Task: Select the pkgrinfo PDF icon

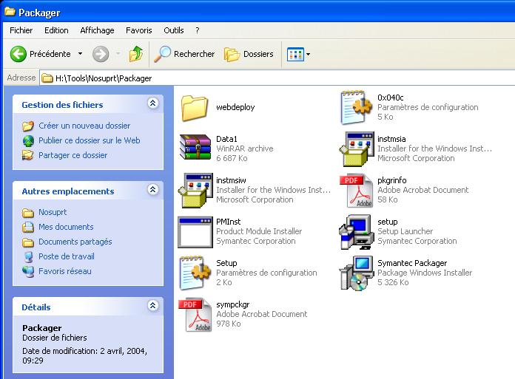Action: pos(357,191)
